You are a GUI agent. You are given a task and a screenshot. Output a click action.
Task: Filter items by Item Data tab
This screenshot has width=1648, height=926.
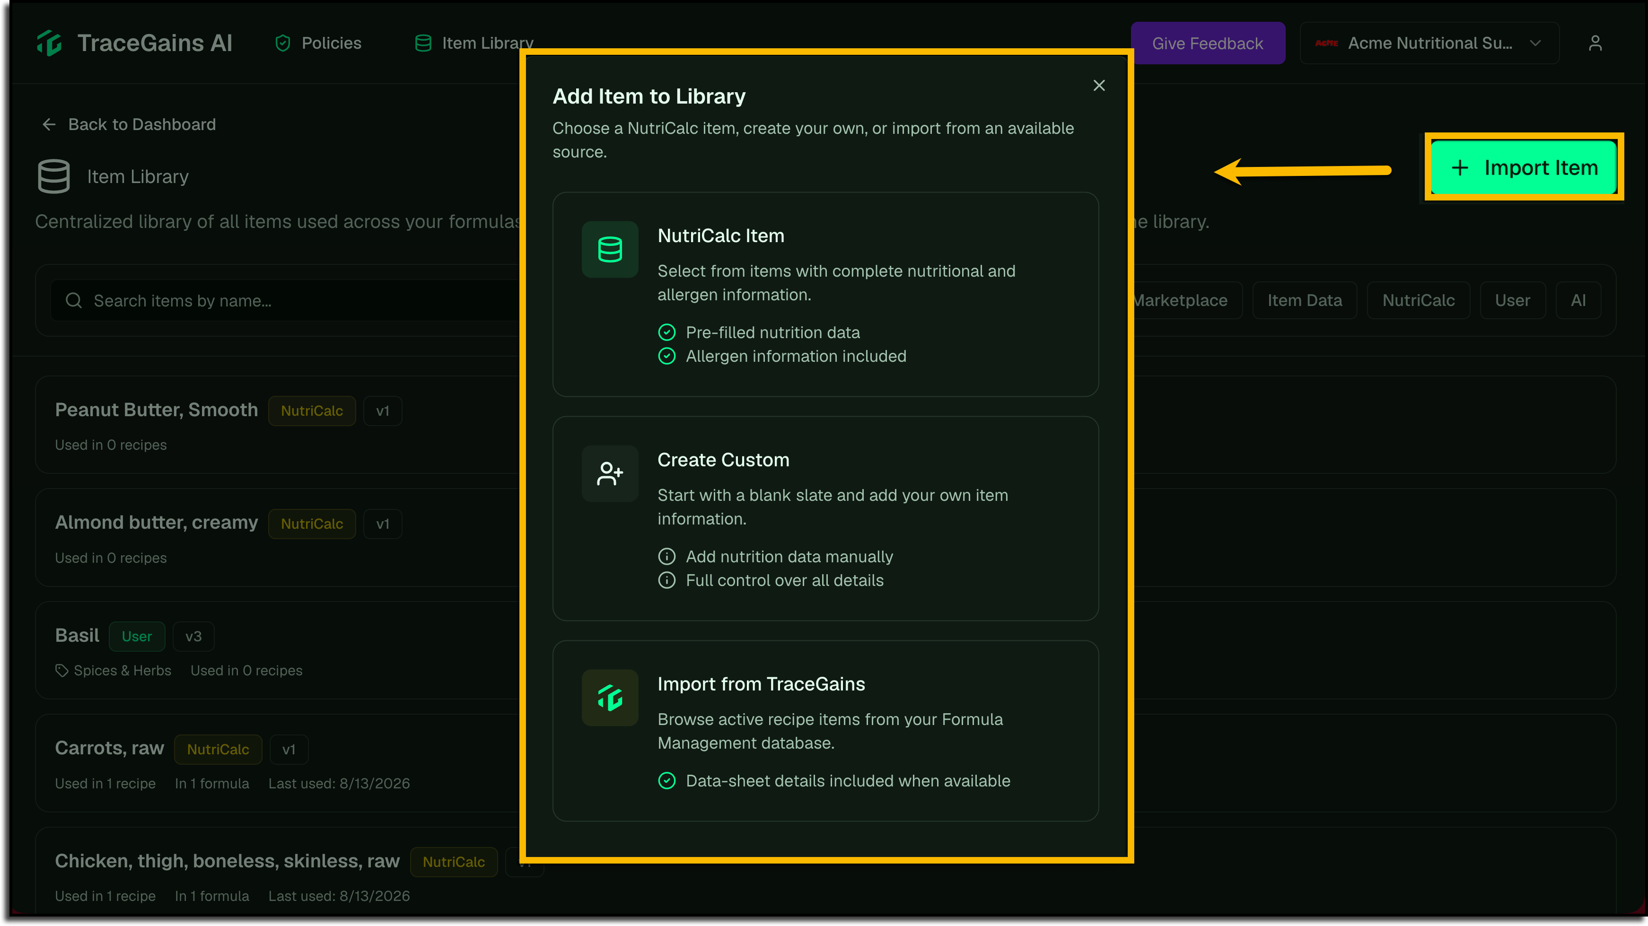[x=1305, y=300]
